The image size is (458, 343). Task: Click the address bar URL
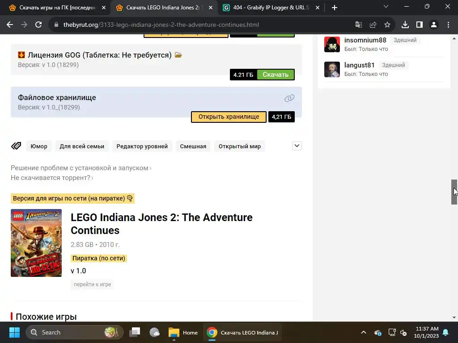click(x=161, y=25)
